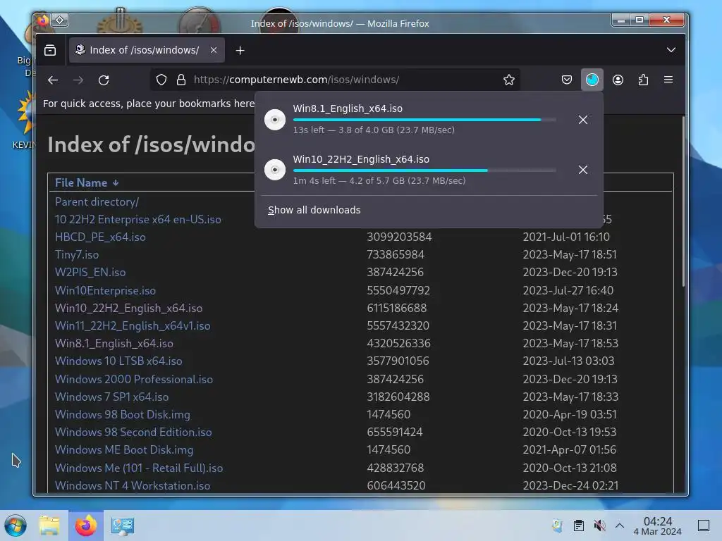Open the Start menu orb
The image size is (722, 541).
(x=16, y=526)
